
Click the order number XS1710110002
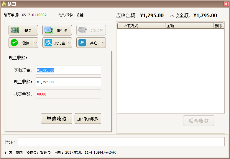(34, 15)
